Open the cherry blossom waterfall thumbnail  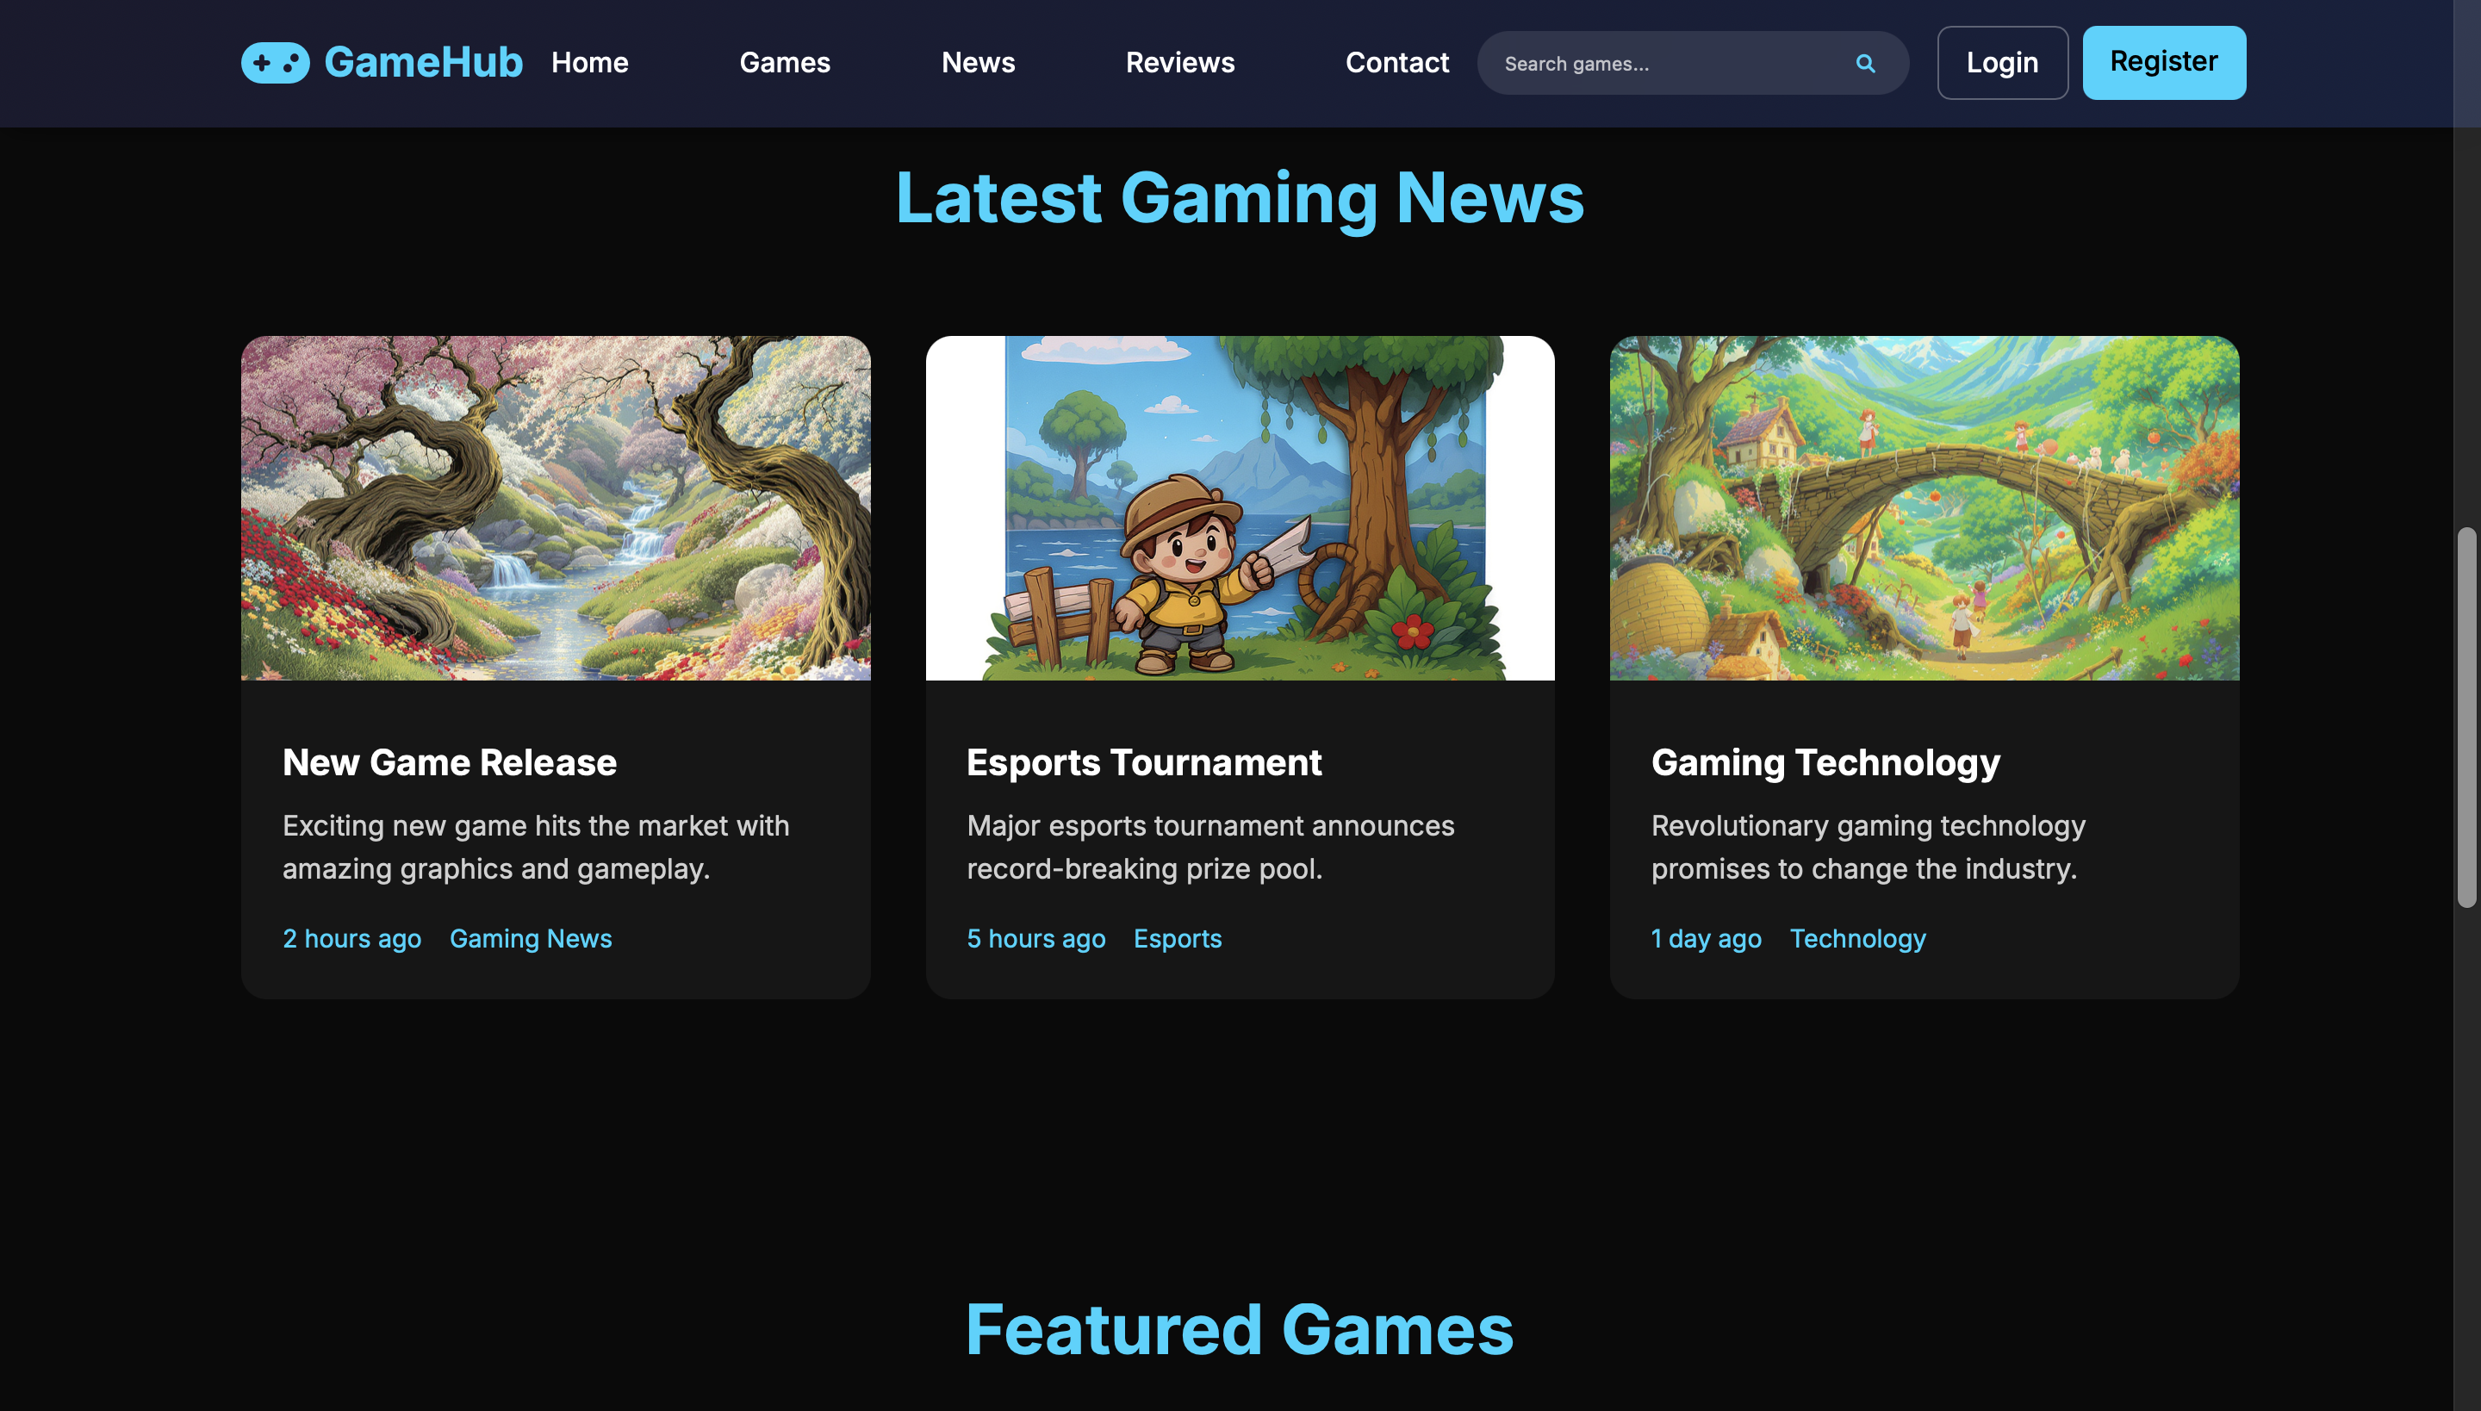coord(556,508)
